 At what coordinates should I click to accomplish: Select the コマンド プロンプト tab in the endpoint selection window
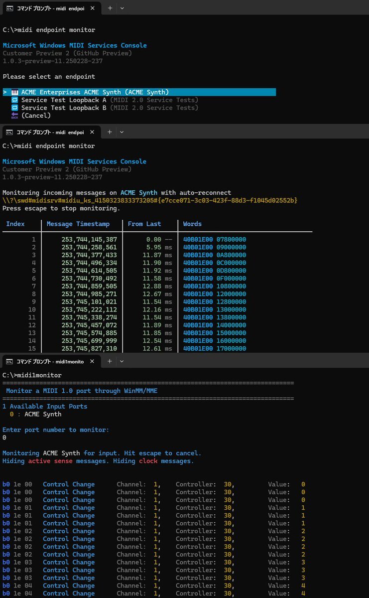tap(51, 8)
